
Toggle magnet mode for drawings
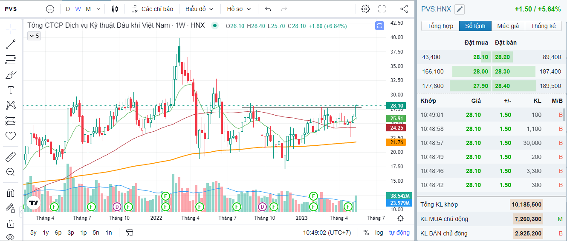point(11,193)
